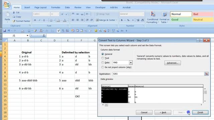Click the Select All corner box
Viewport: 214px width, 120px height.
[5, 40]
